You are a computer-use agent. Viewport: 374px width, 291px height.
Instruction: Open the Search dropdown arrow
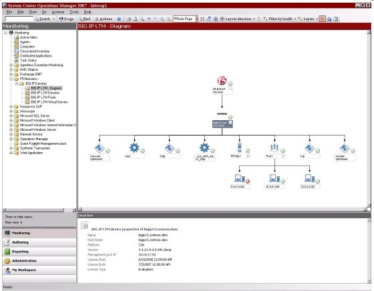[x=53, y=19]
